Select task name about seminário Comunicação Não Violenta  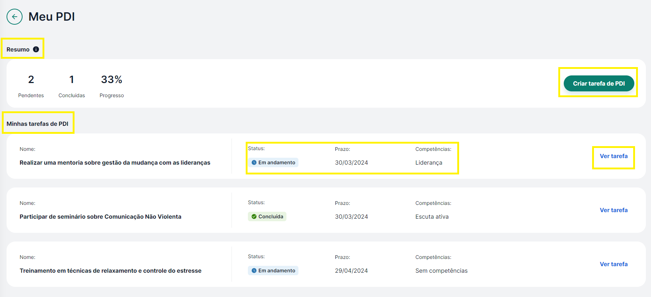tap(100, 216)
